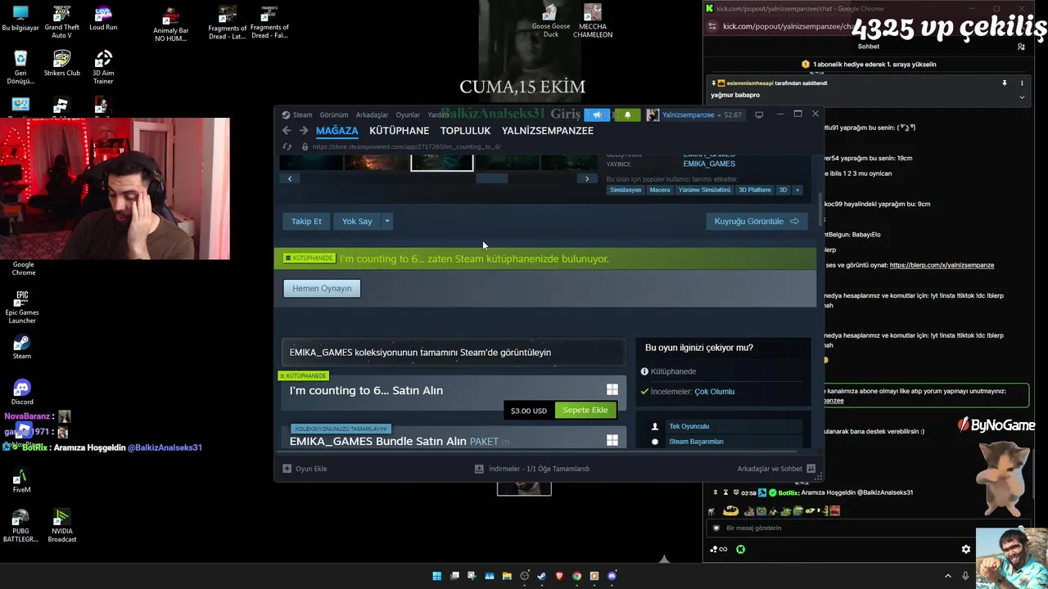
Task: Show next screenshot in Steam carousel
Action: tap(587, 178)
